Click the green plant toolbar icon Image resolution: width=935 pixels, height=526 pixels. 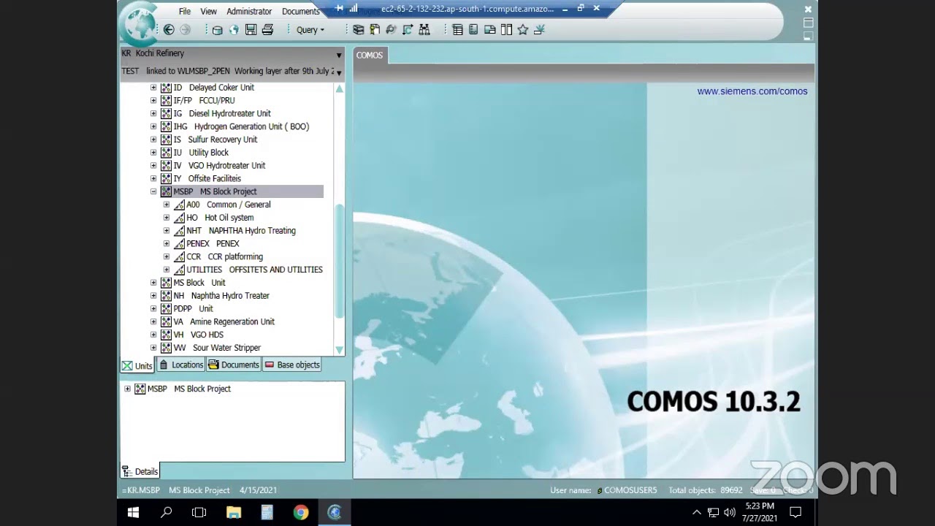(x=540, y=30)
